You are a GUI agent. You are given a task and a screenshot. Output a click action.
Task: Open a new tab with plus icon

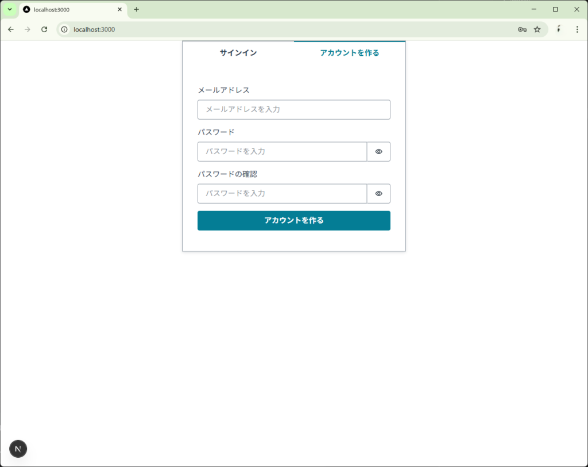tap(136, 10)
